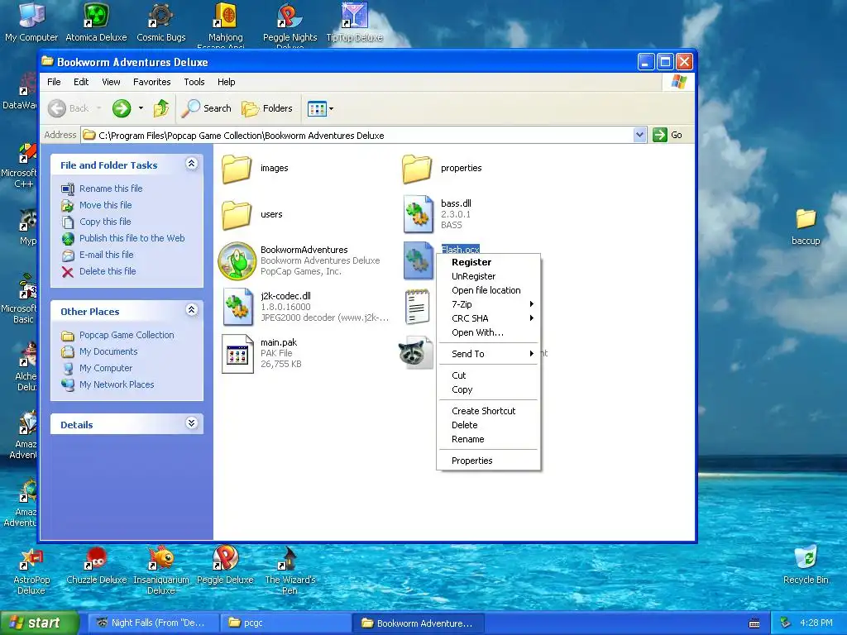Go to Popcap Game Collection

[127, 335]
